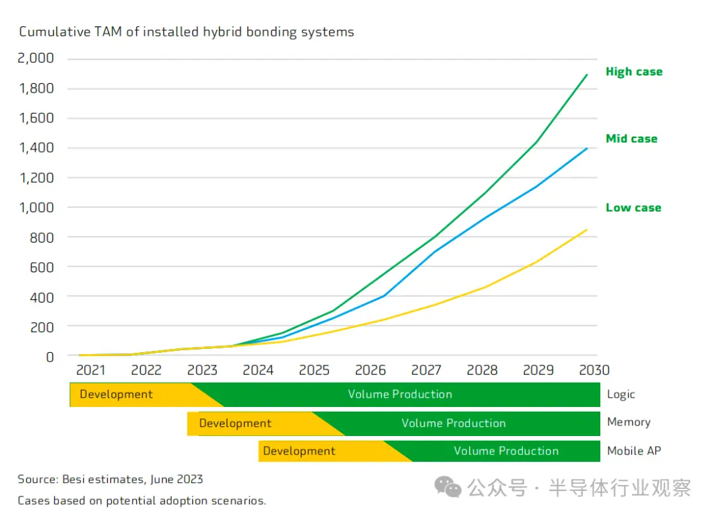Click the chart title text
Viewport: 714px width, 516px height.
[x=186, y=32]
